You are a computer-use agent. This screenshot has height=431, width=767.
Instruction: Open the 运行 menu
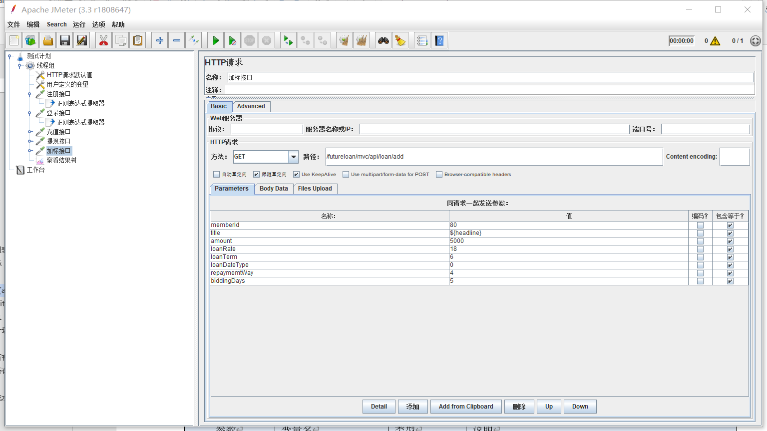79,24
